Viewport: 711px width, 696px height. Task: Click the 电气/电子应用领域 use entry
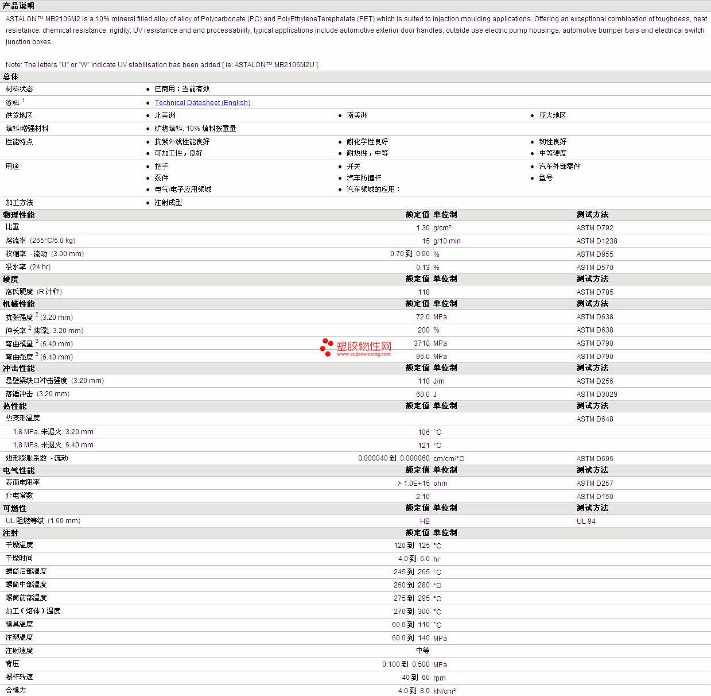(x=183, y=190)
